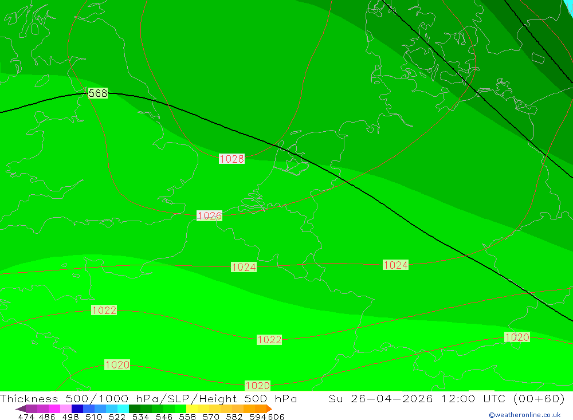This screenshot has height=420, width=573.
Task: Click the dark blue legend swatch
Action: coord(77,409)
